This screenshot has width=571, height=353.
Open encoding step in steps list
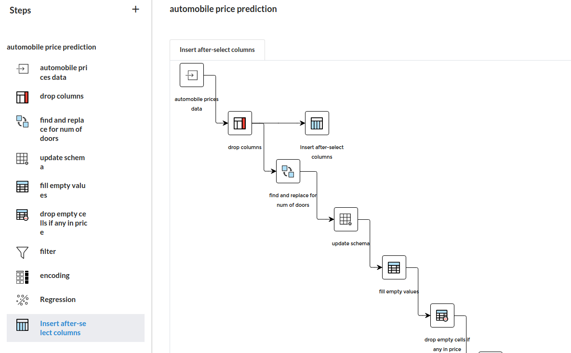54,276
